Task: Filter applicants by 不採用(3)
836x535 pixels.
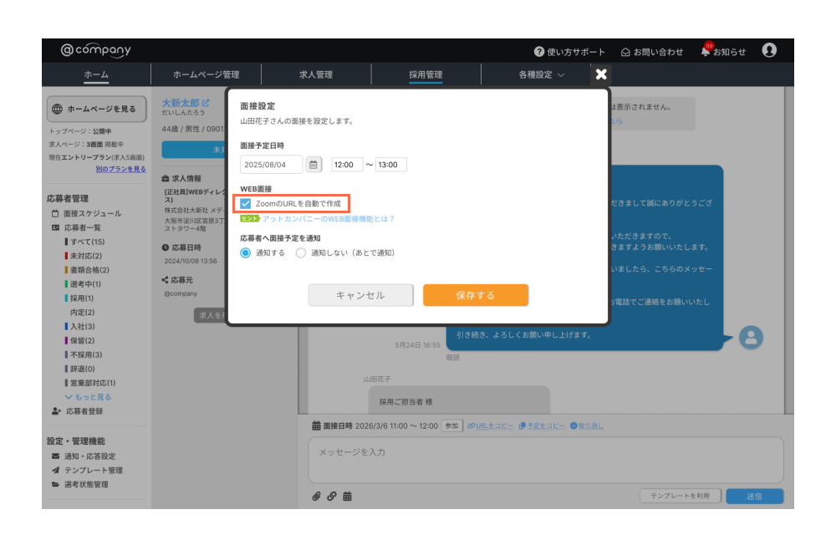Action: pyautogui.click(x=84, y=354)
